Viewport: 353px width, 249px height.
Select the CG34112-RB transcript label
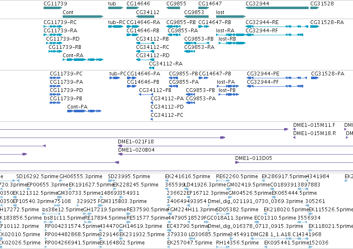152,39
